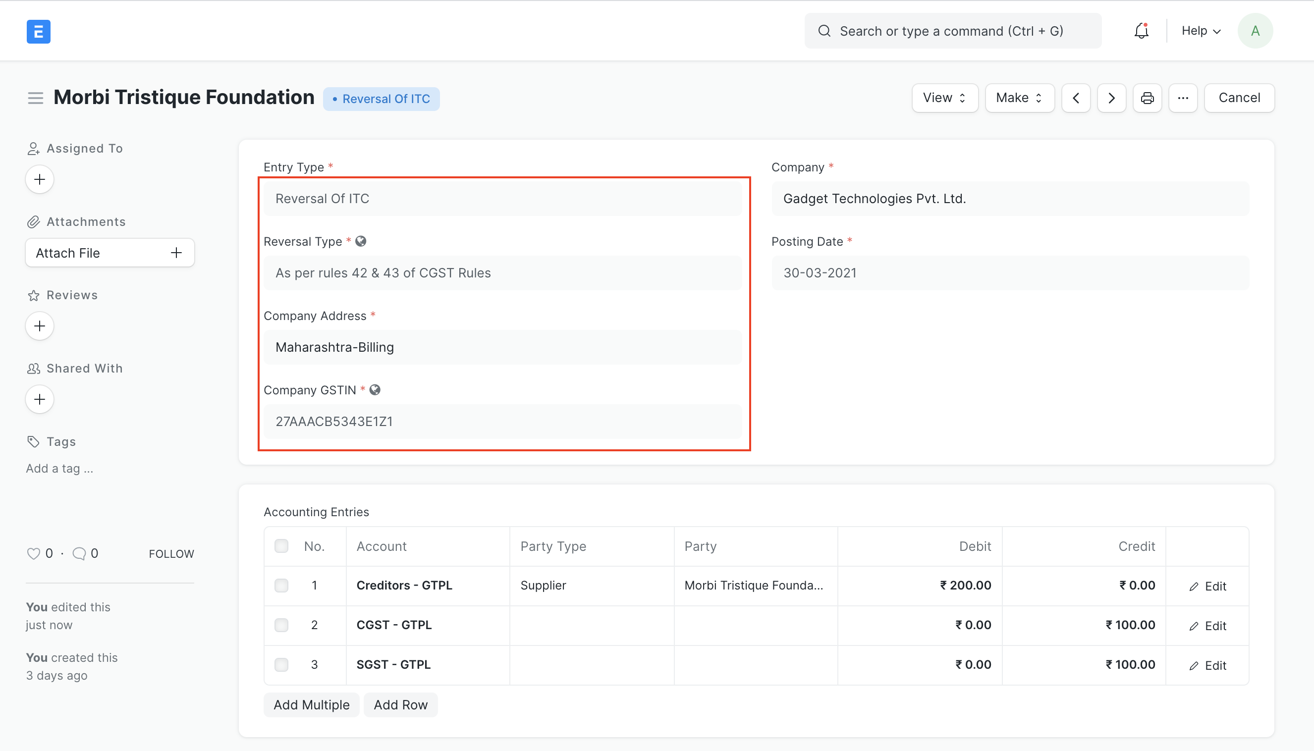Expand the Make dropdown menu
Image resolution: width=1314 pixels, height=751 pixels.
(1018, 98)
